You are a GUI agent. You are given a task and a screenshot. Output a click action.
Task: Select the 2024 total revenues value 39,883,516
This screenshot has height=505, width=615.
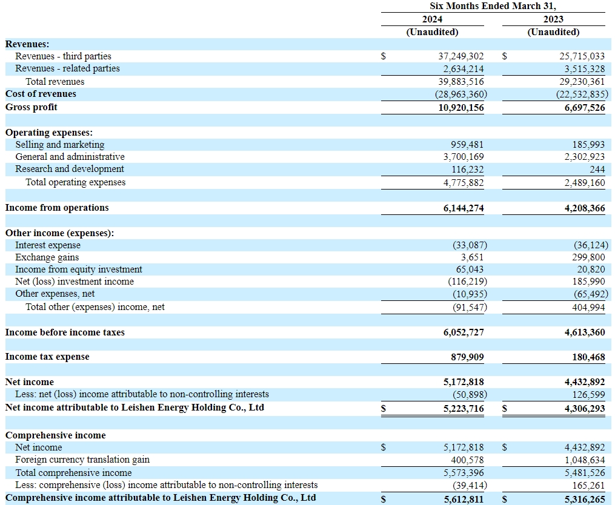pos(460,82)
